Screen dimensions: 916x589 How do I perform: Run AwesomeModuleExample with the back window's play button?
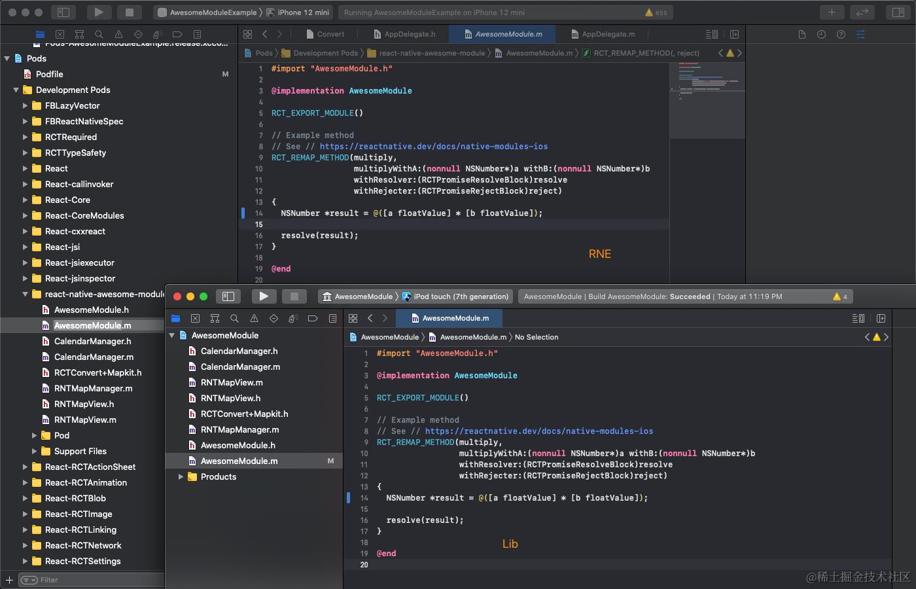pyautogui.click(x=99, y=12)
